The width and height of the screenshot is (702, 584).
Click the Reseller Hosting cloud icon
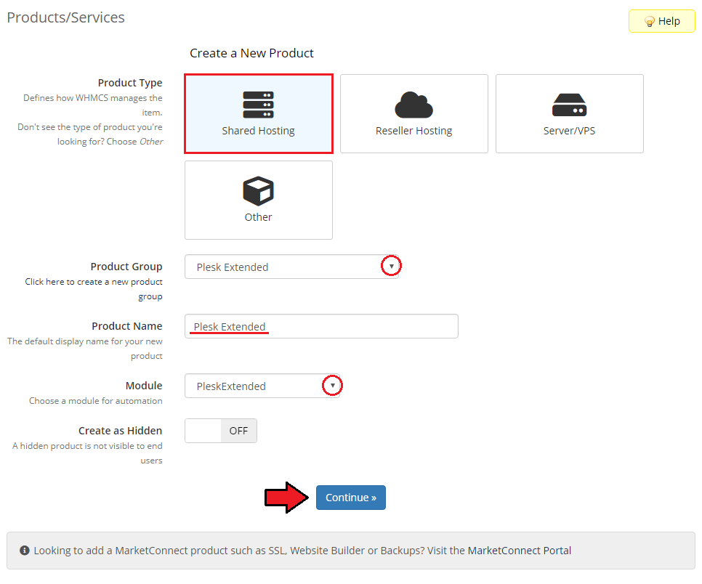(x=413, y=105)
